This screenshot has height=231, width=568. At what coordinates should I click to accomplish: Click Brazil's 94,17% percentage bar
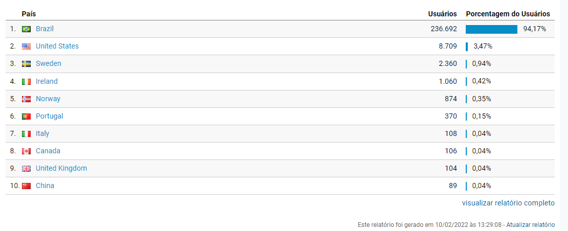(x=491, y=29)
